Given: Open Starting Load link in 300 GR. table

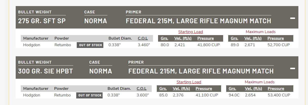Looking at the screenshot, I should tap(189, 82).
